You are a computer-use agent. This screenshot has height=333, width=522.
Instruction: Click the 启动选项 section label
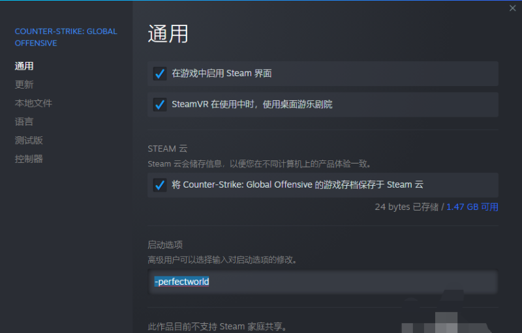click(x=165, y=245)
